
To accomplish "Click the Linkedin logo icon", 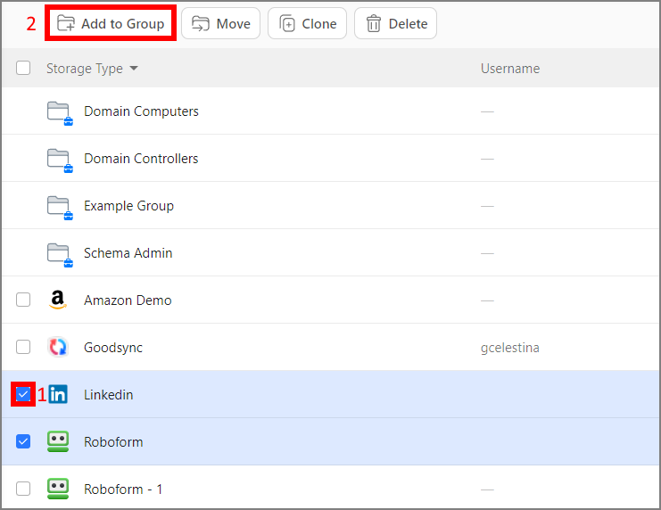I will tap(58, 395).
